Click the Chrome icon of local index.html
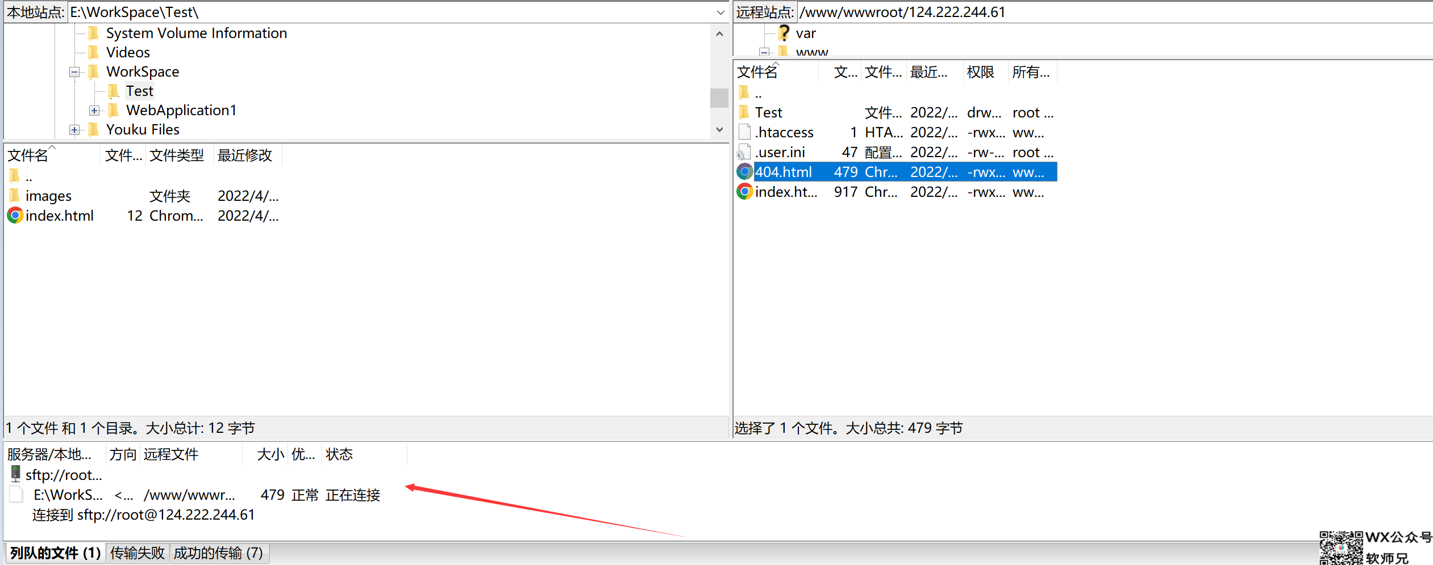This screenshot has width=1433, height=565. tap(15, 216)
